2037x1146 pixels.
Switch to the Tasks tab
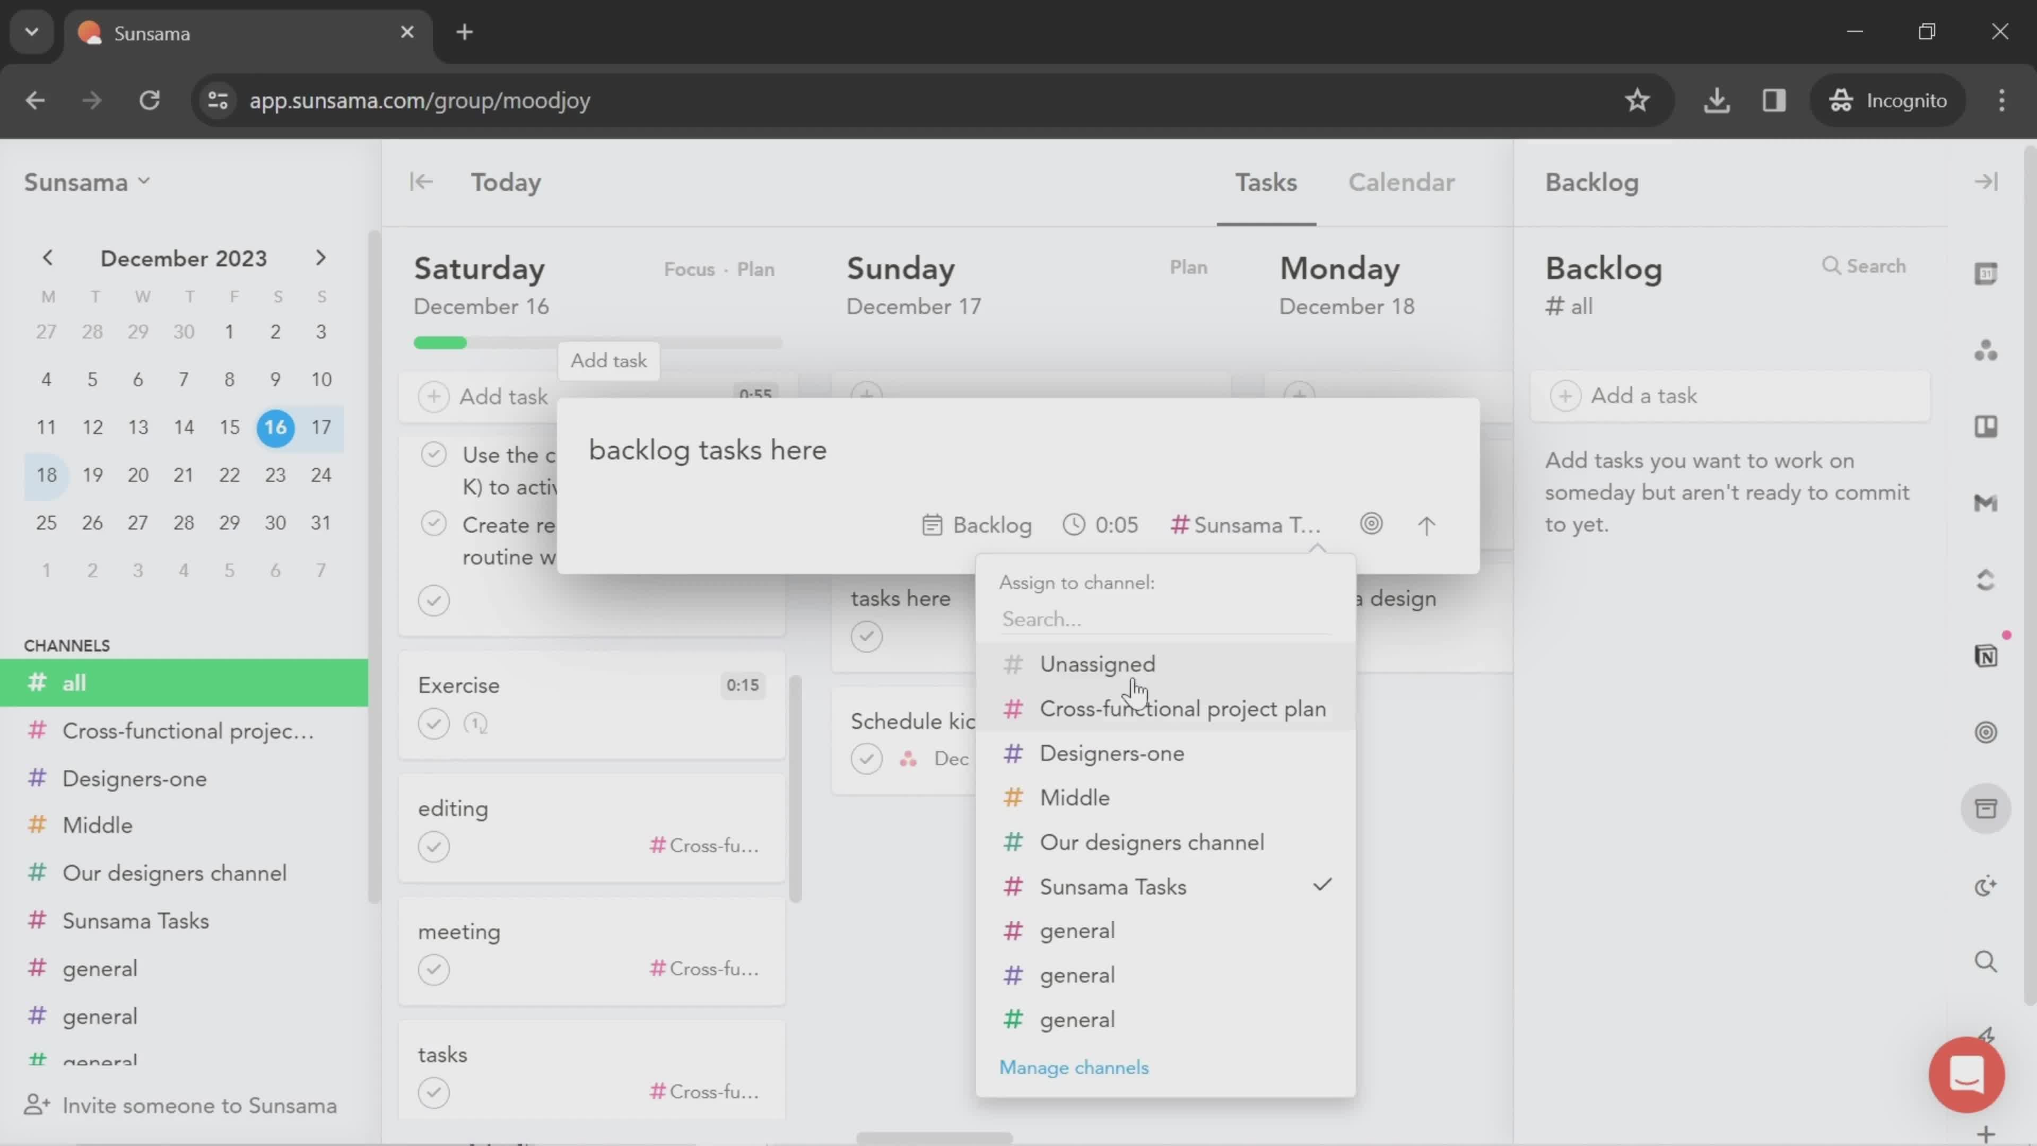pyautogui.click(x=1266, y=183)
